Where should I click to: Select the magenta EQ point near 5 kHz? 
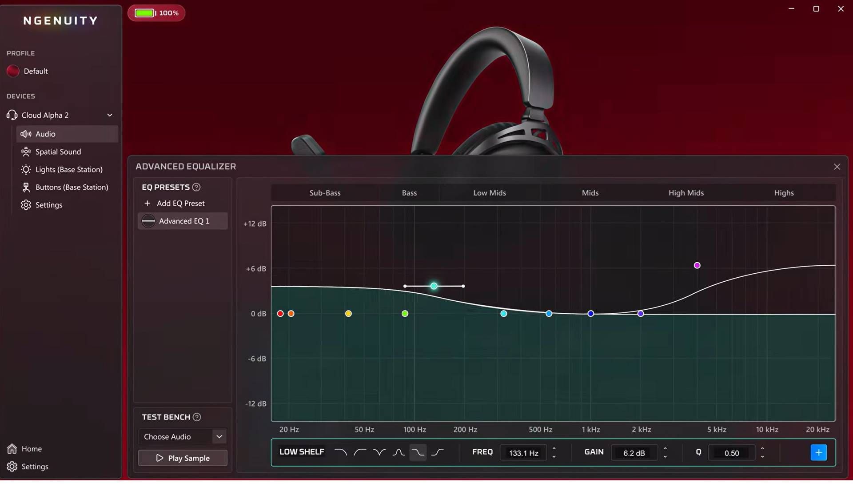[697, 265]
